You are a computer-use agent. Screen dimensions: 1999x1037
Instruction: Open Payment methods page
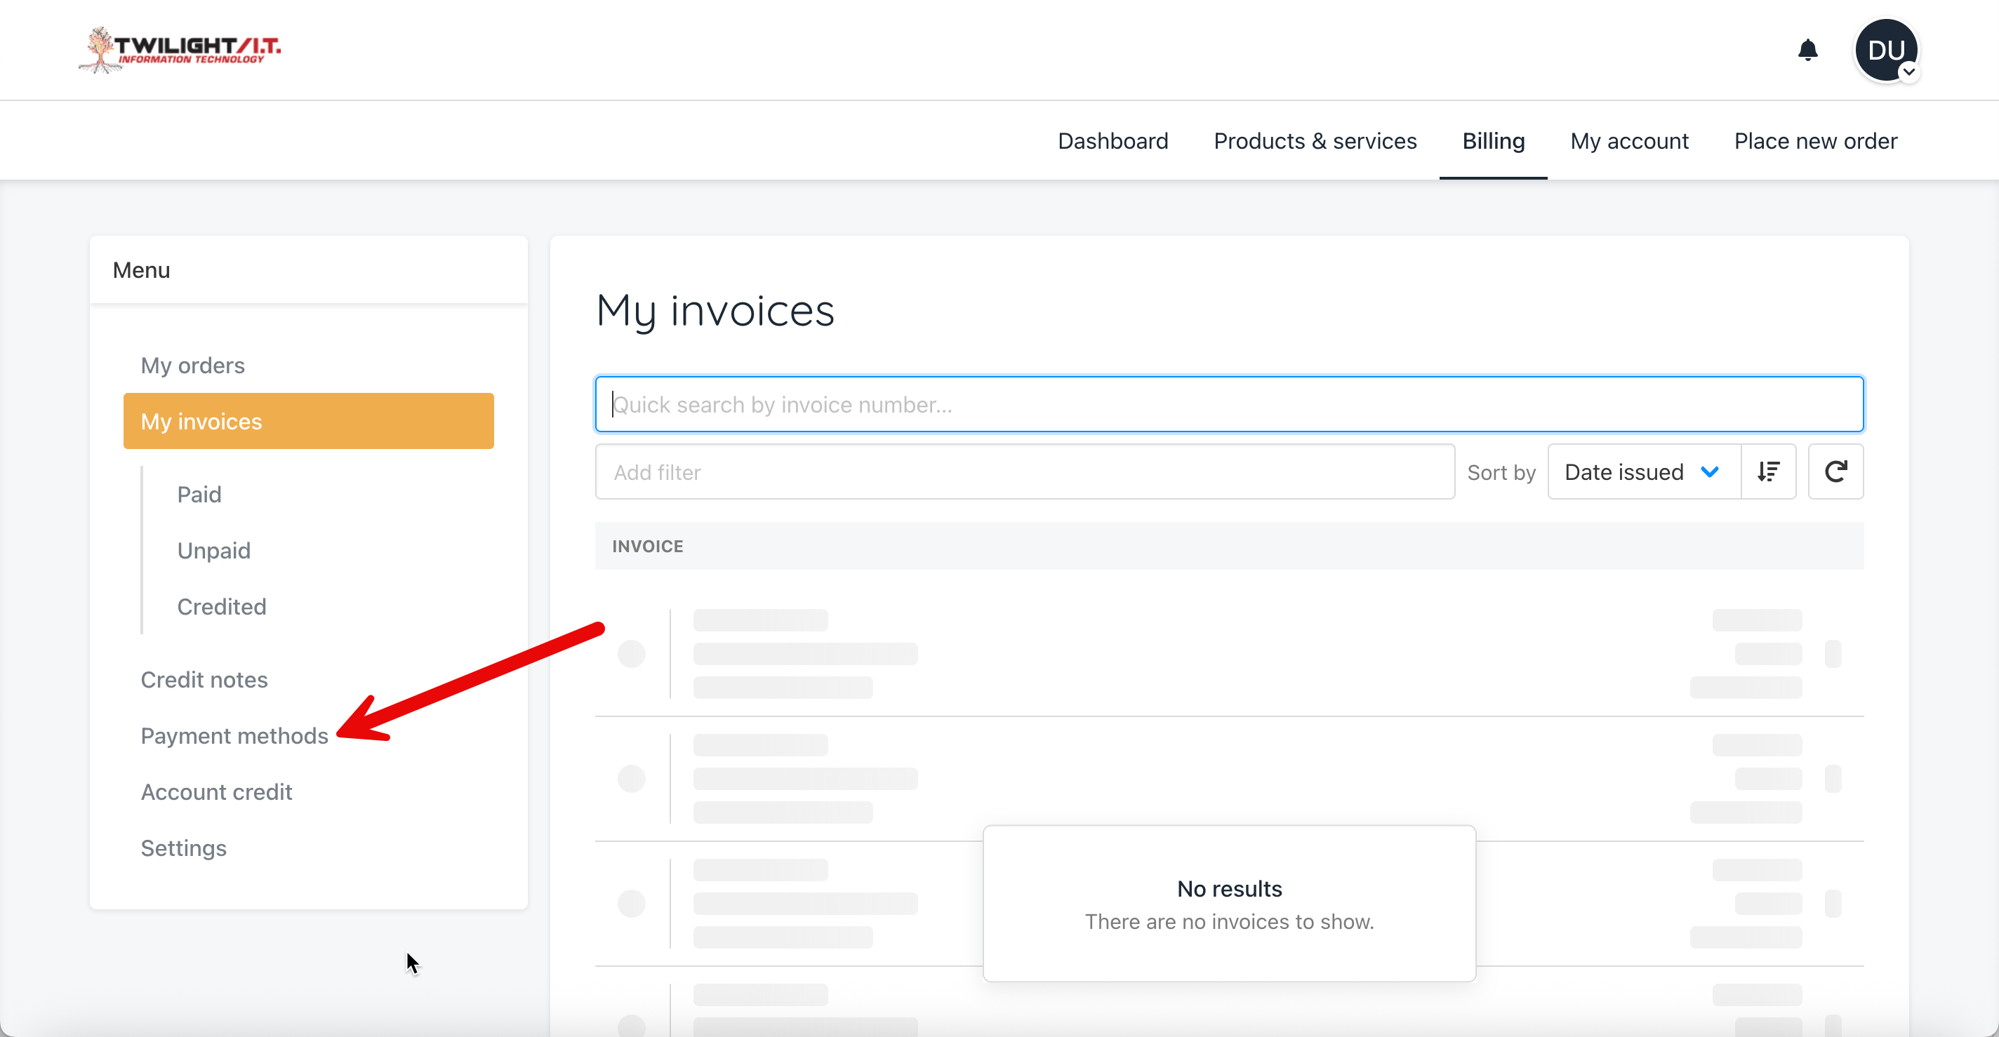pyautogui.click(x=234, y=736)
